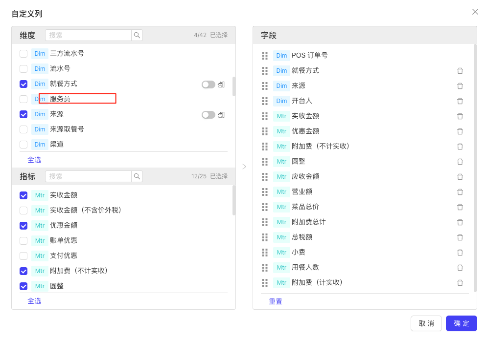Confirm with the 确定 button

(x=461, y=323)
